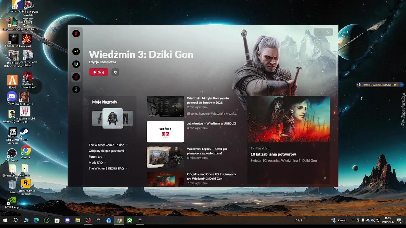This screenshot has width=406, height=228.
Task: Open Tomb Raider Definitive Edition desktop shortcut
Action: [x=14, y=59]
